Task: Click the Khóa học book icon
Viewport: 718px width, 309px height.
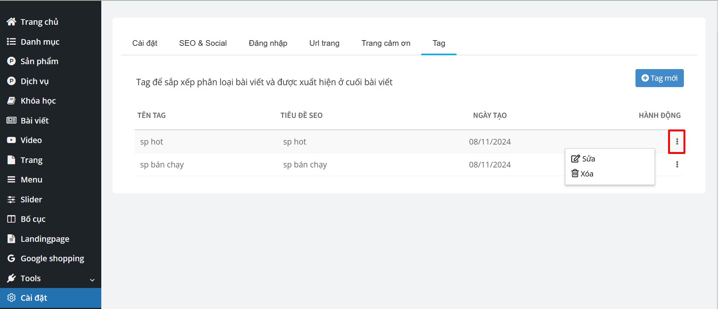Action: (x=11, y=101)
